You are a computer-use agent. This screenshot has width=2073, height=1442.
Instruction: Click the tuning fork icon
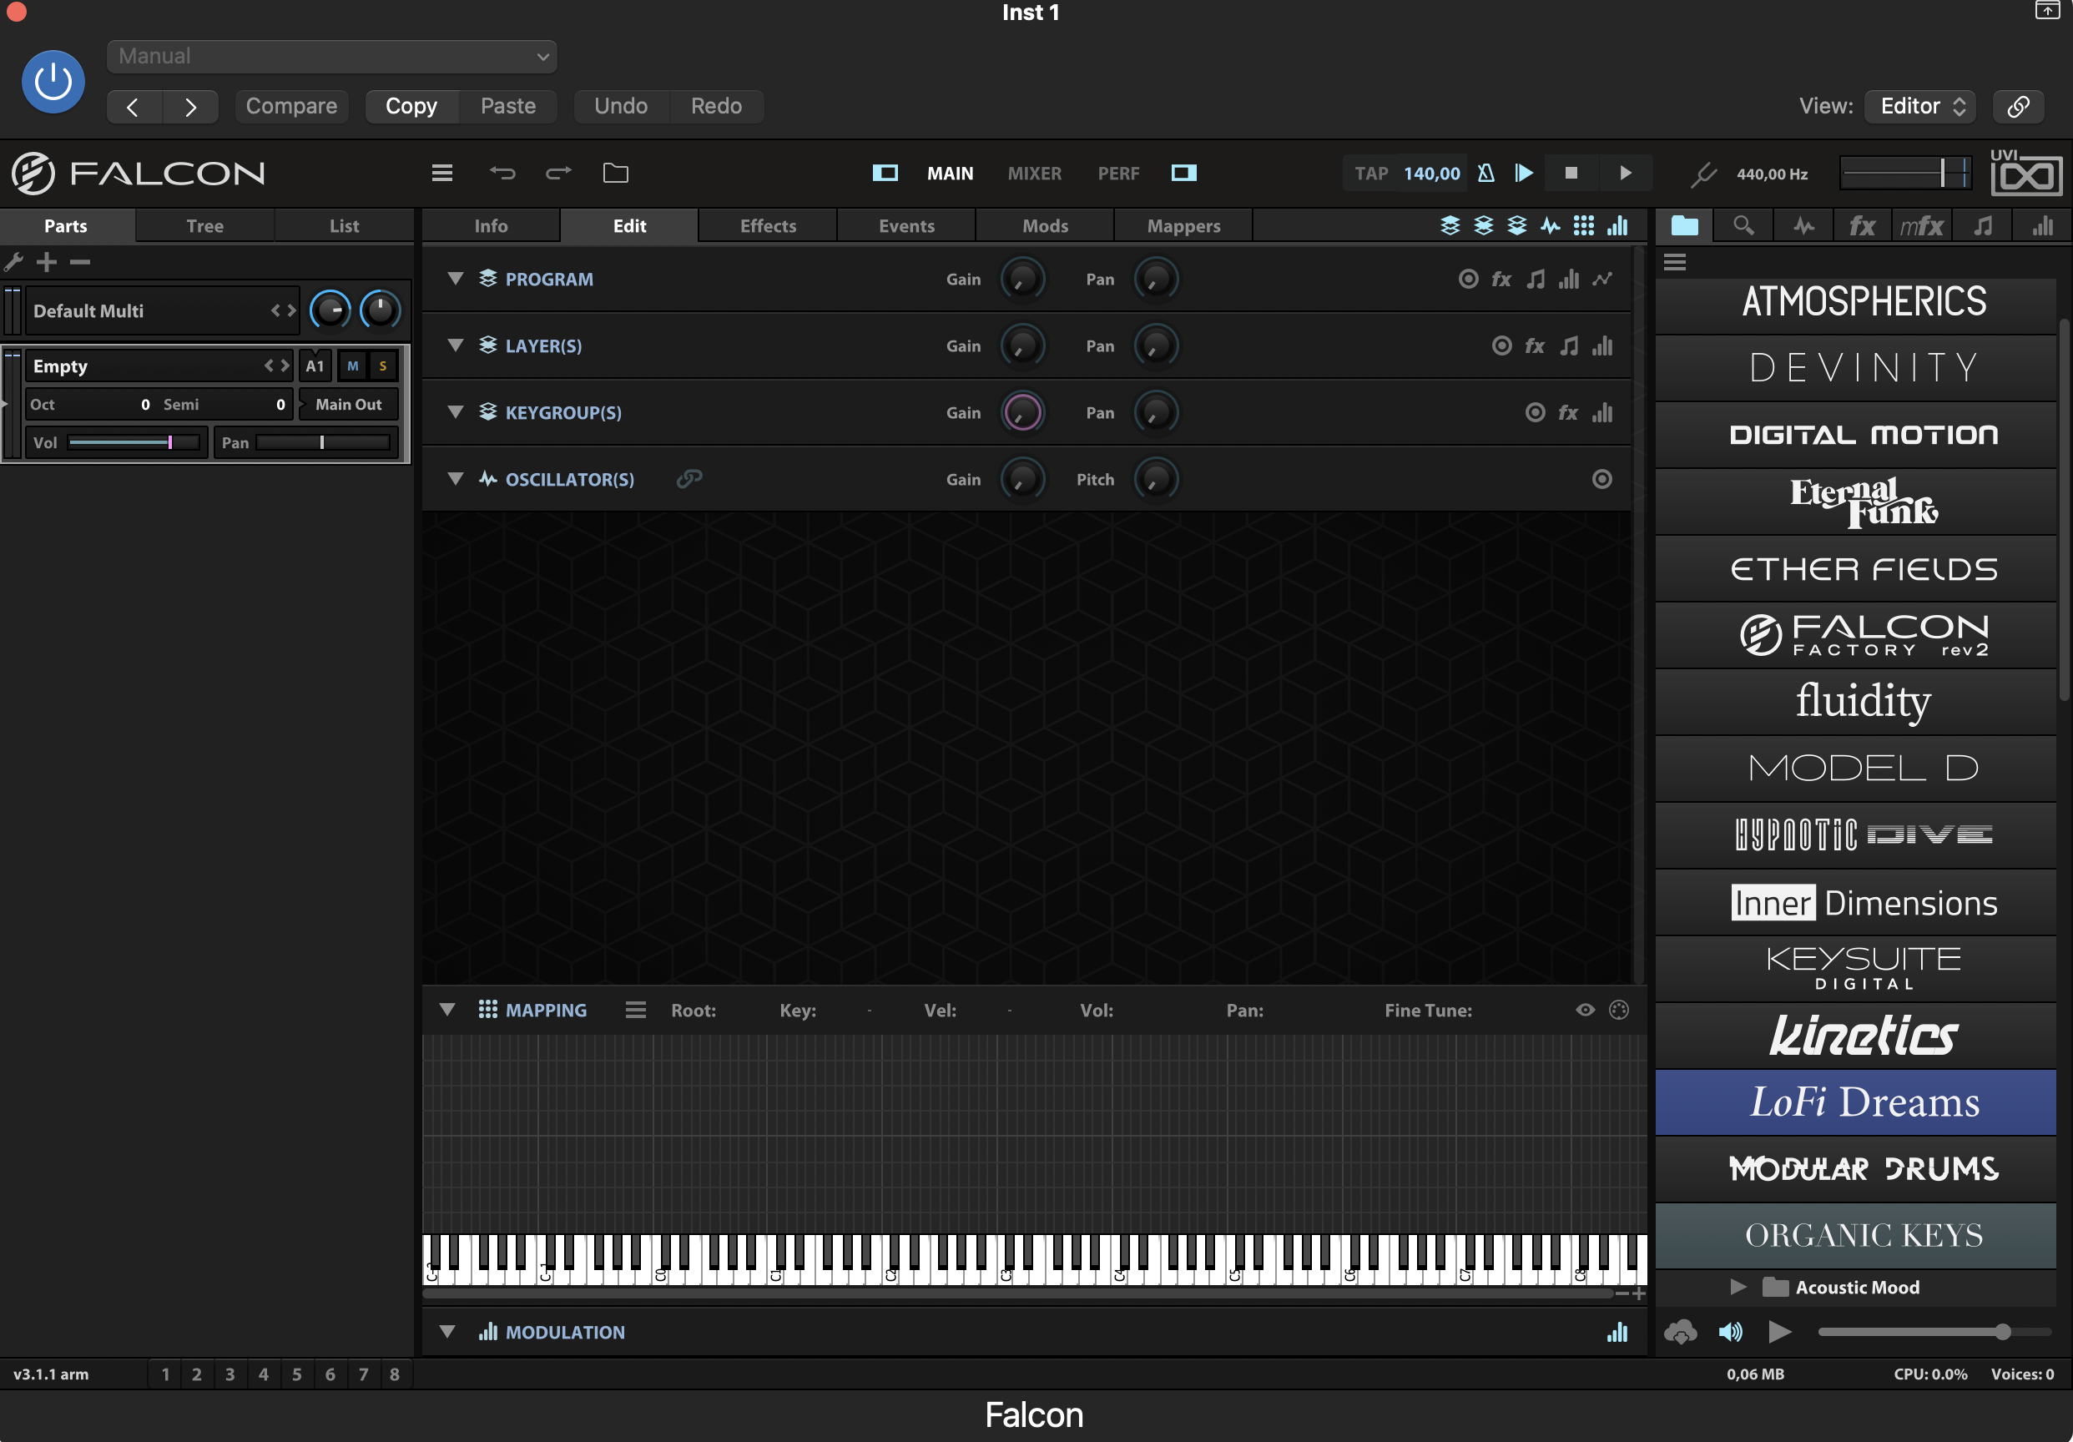pos(1702,174)
